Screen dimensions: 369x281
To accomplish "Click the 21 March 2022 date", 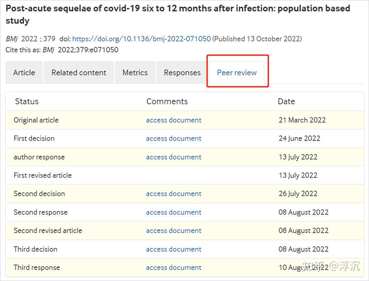I will (302, 120).
